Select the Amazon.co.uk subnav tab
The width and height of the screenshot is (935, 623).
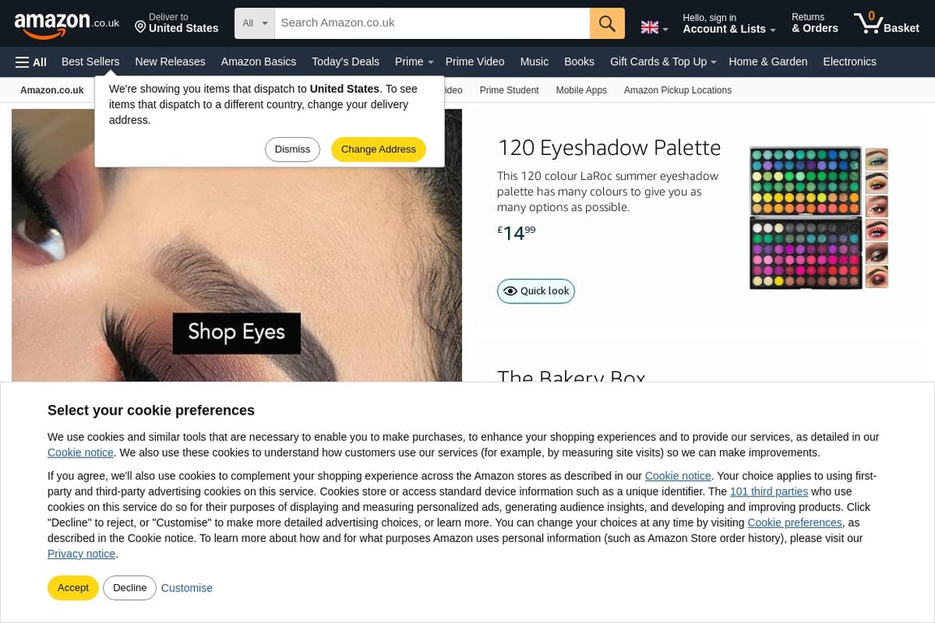tap(52, 90)
